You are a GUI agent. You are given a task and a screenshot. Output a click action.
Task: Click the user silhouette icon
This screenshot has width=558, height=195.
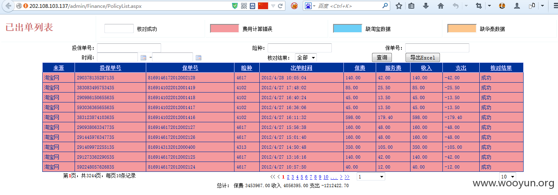(517, 6)
